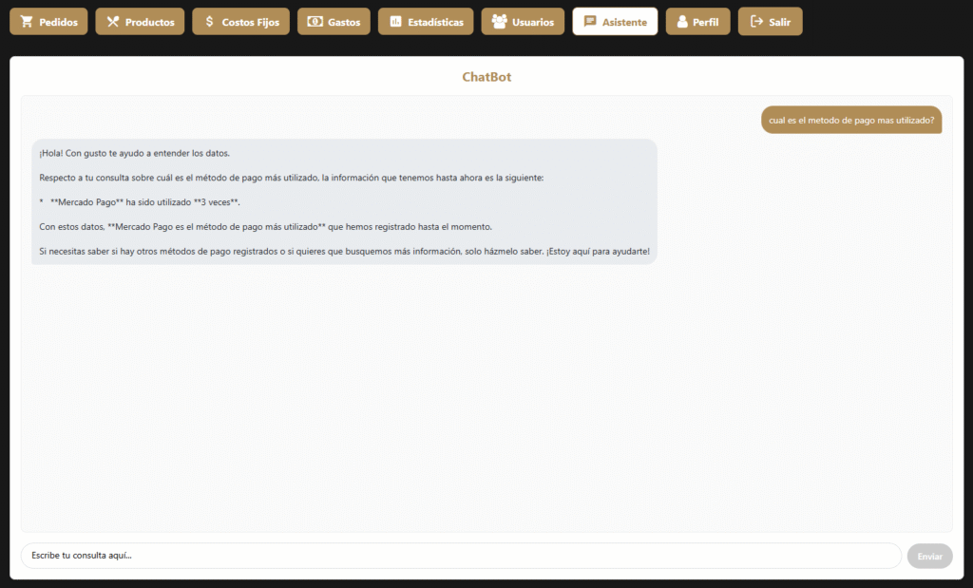The image size is (973, 588).
Task: Click the shopping cart icon for Pedidos
Action: [27, 22]
